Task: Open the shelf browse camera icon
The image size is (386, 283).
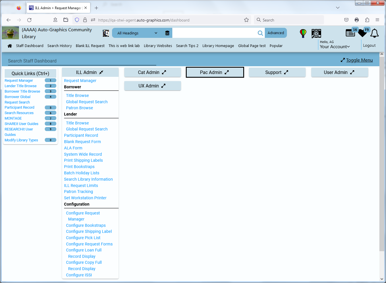Action: click(x=316, y=33)
